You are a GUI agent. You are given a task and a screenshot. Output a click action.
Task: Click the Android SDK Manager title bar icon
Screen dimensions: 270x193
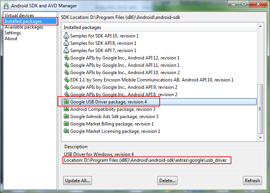point(6,6)
